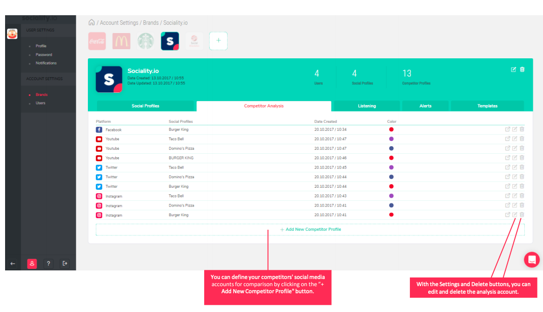The width and height of the screenshot is (543, 312).
Task: Click Brands in the breadcrumb
Action: [x=151, y=23]
